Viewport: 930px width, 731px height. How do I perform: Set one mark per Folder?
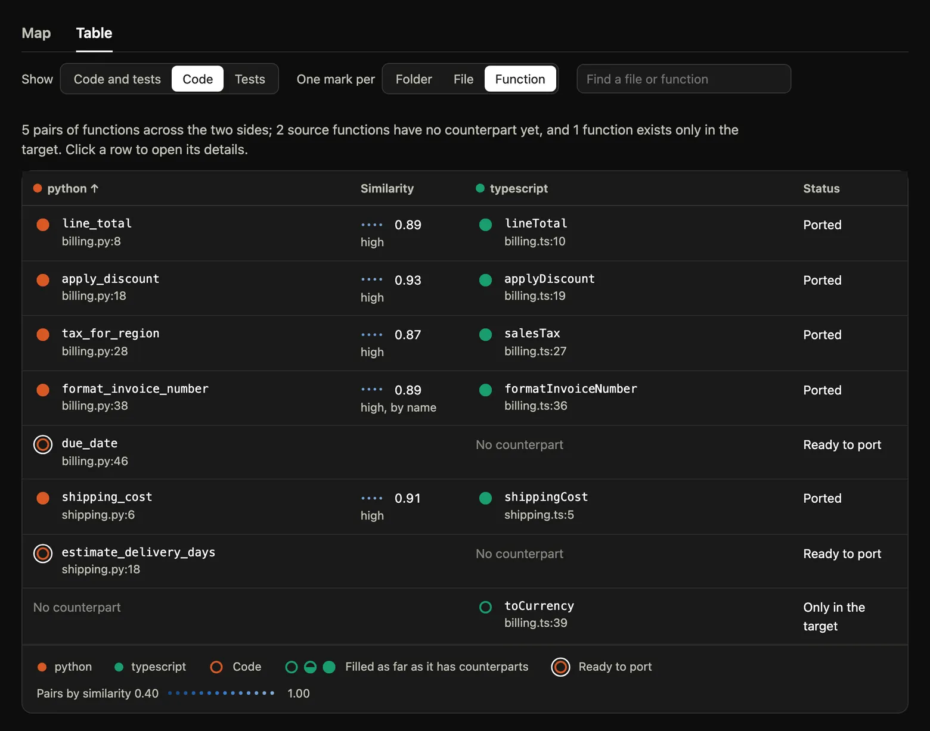pos(414,79)
